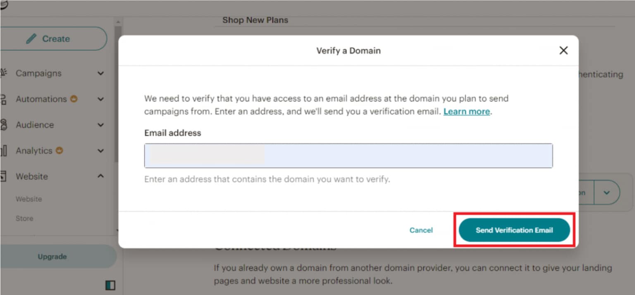Collapse the Website section chevron
The width and height of the screenshot is (635, 295).
[x=100, y=176]
